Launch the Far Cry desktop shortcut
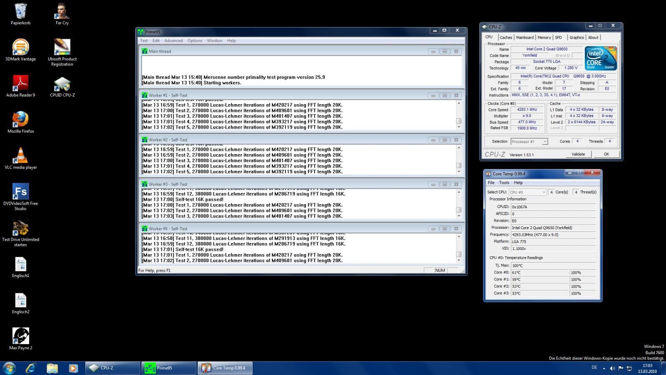The width and height of the screenshot is (666, 375). pyautogui.click(x=62, y=11)
